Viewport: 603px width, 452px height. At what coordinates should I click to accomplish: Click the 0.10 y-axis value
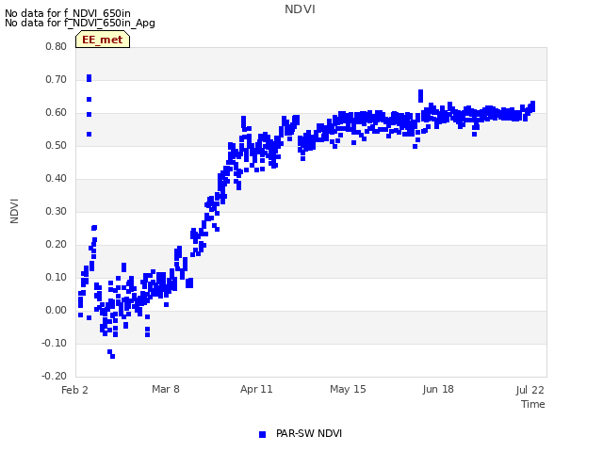[57, 277]
